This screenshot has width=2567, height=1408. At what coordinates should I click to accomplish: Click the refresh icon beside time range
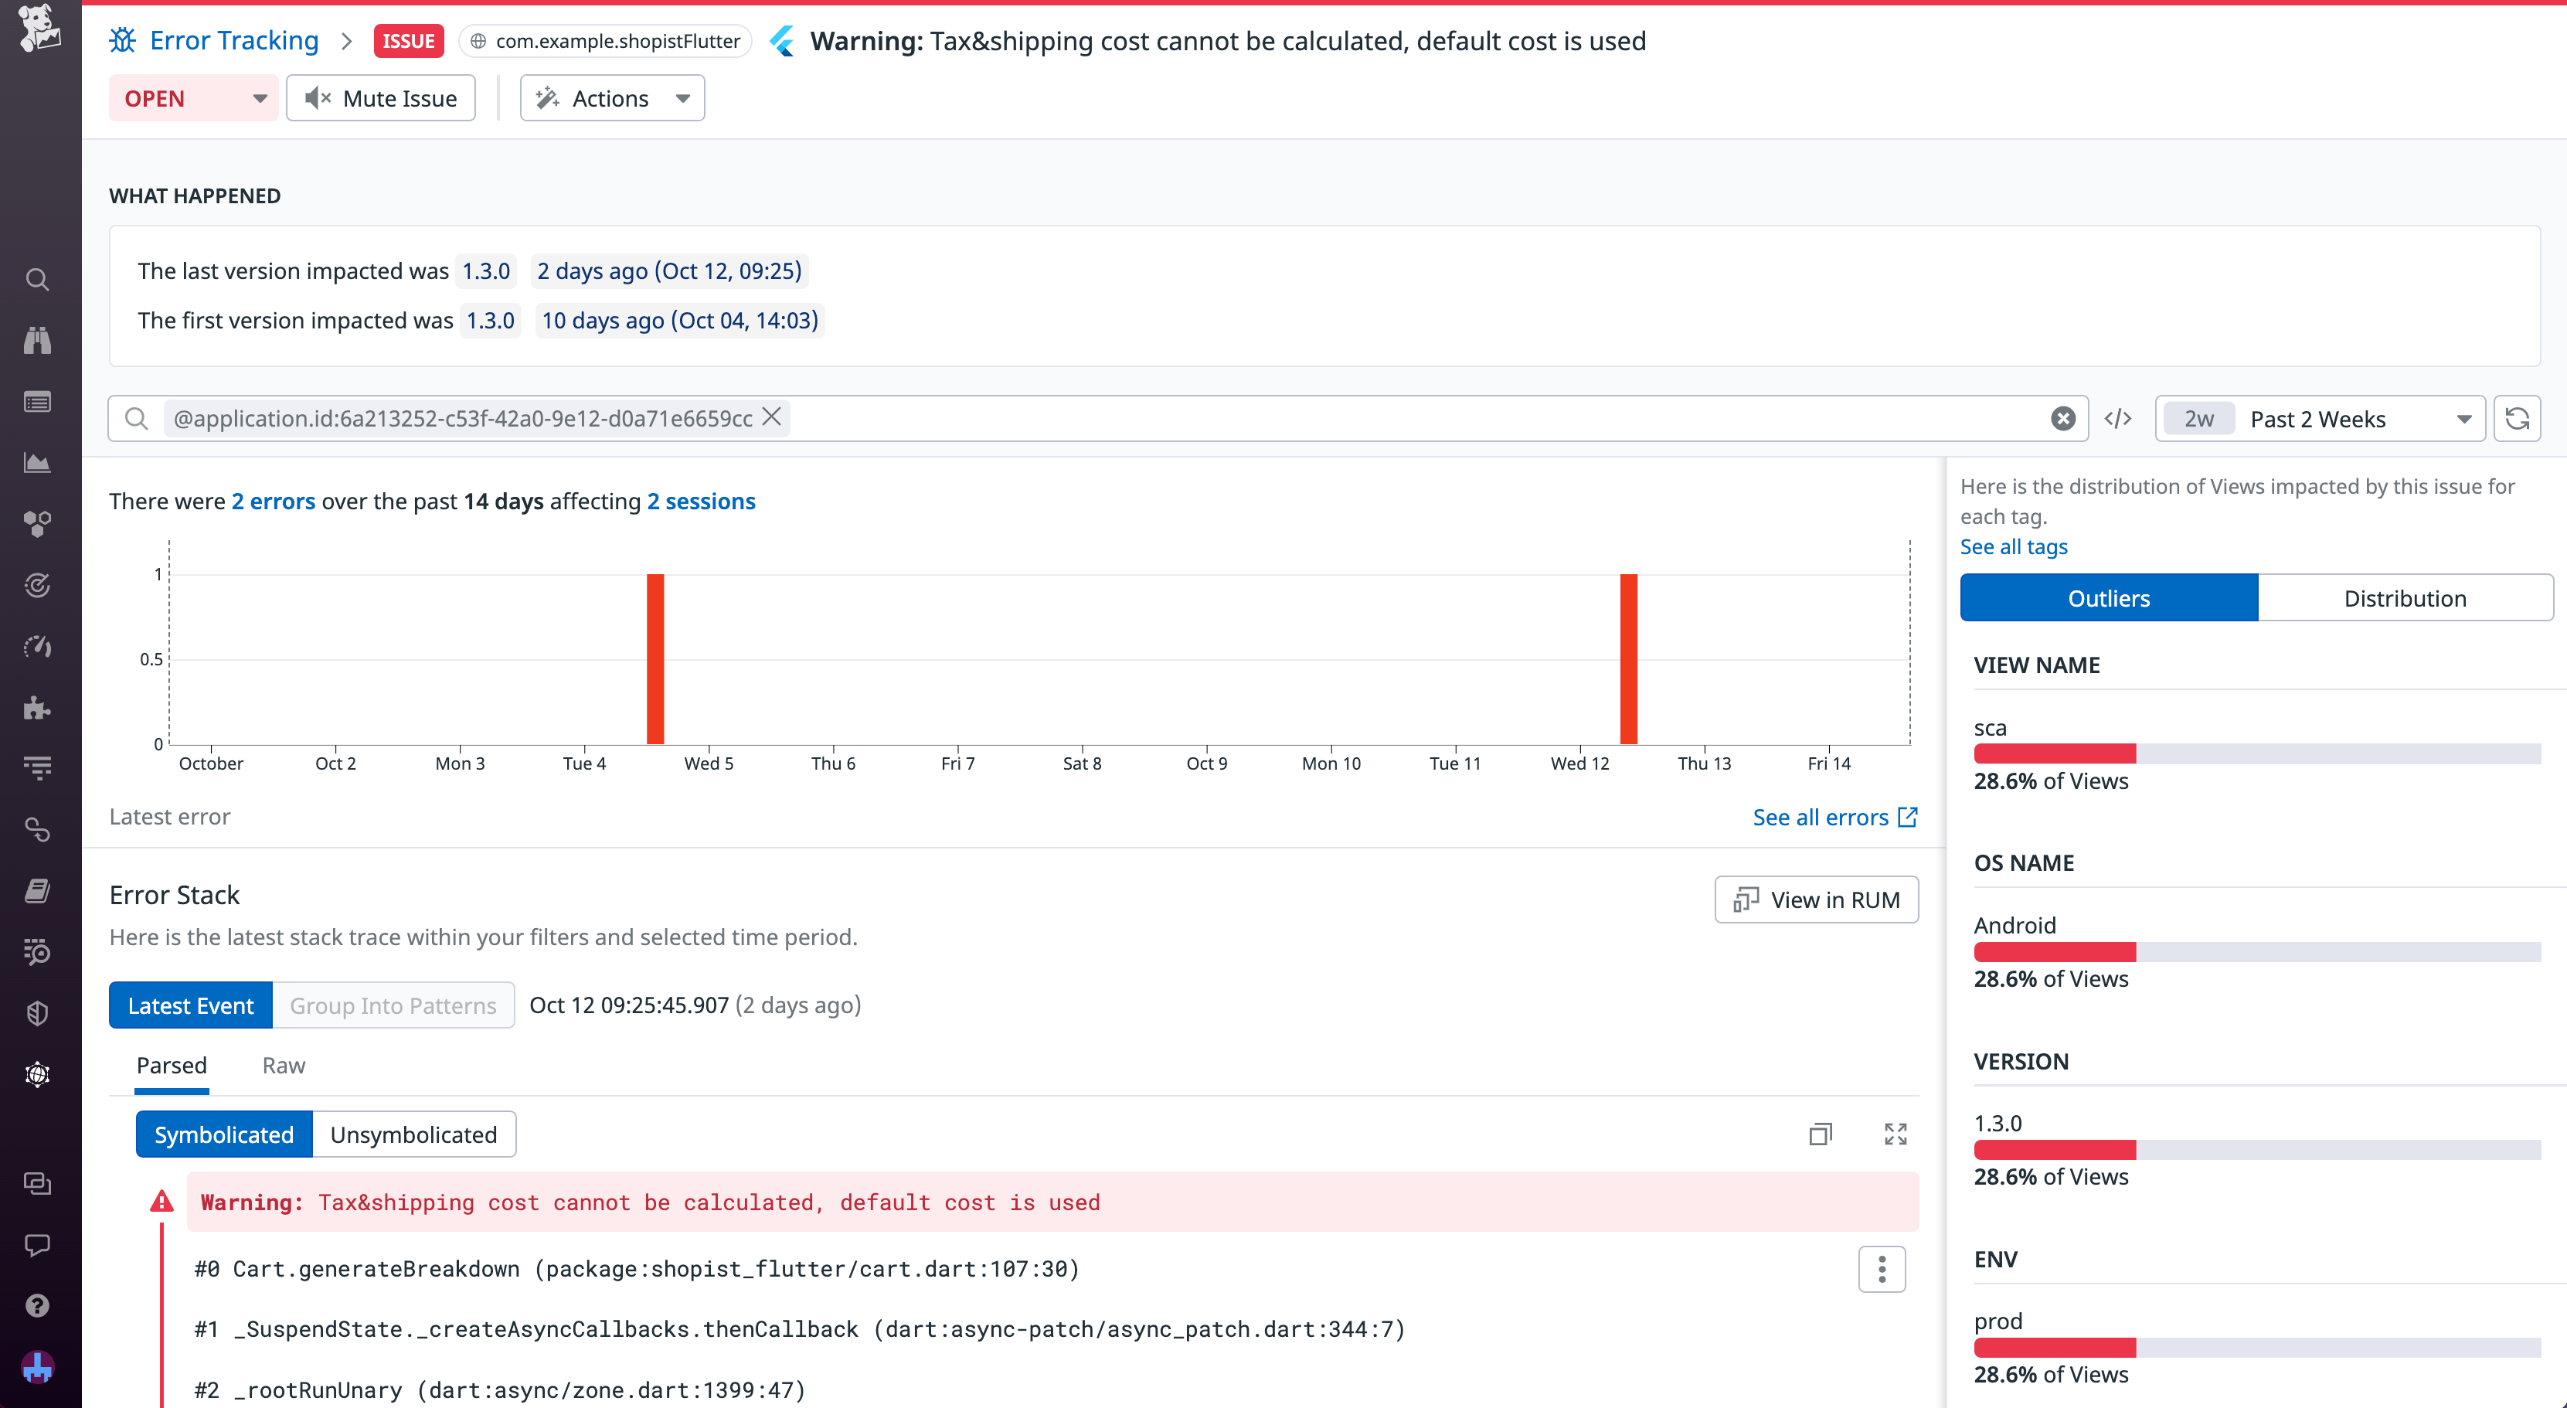point(2516,419)
